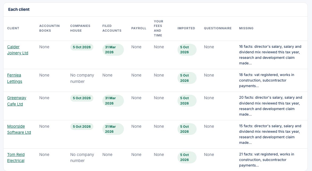
Task: Open the Greenway Cafe Ltd client link
Action: tap(16, 101)
